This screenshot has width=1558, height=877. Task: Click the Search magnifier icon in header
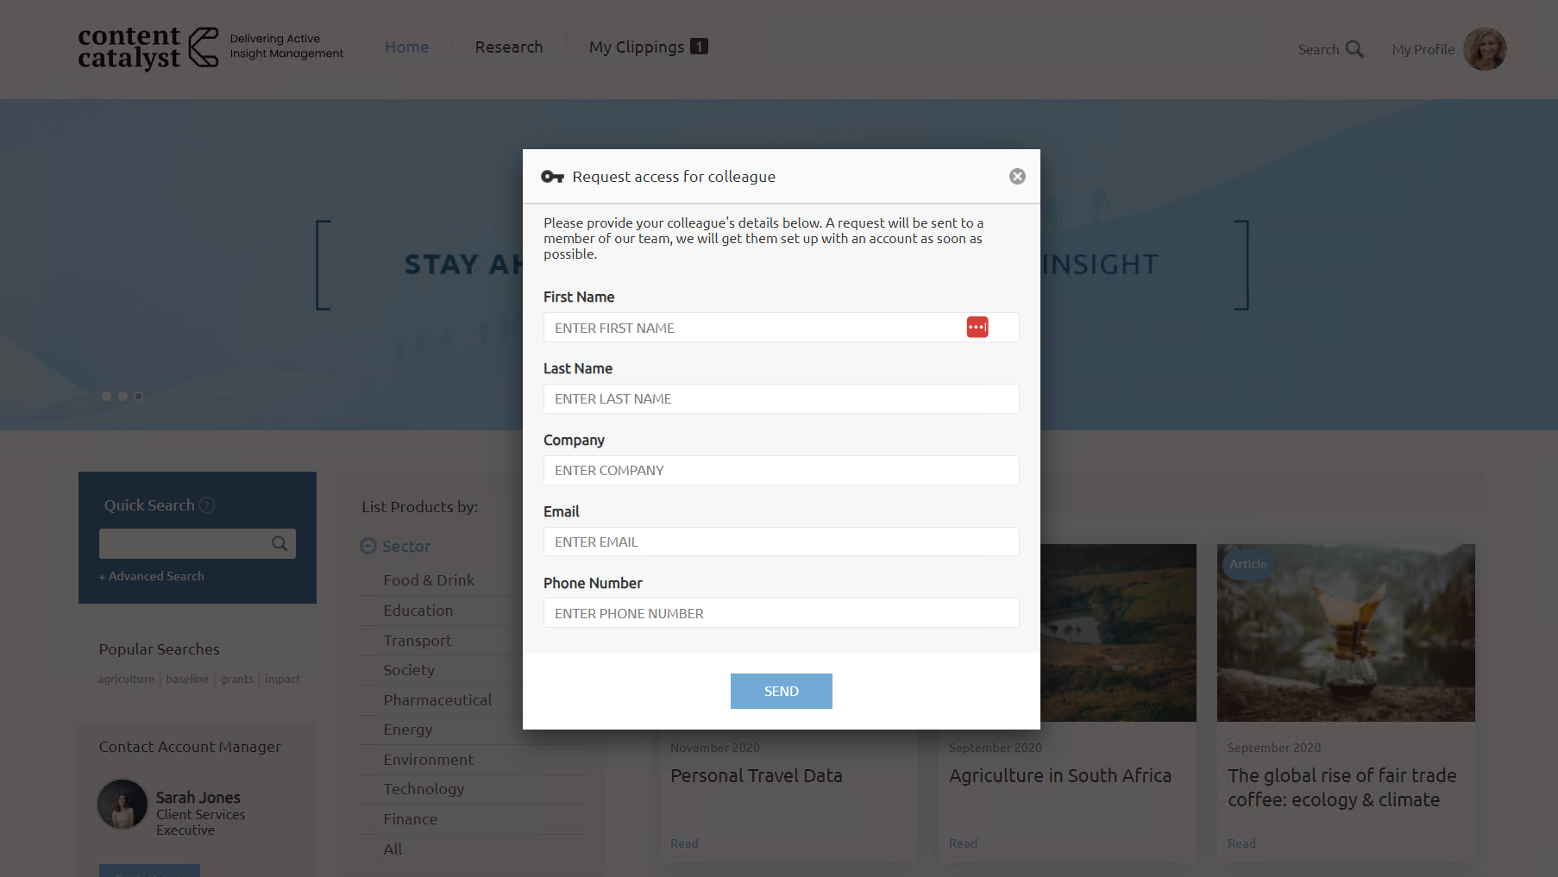(1354, 49)
